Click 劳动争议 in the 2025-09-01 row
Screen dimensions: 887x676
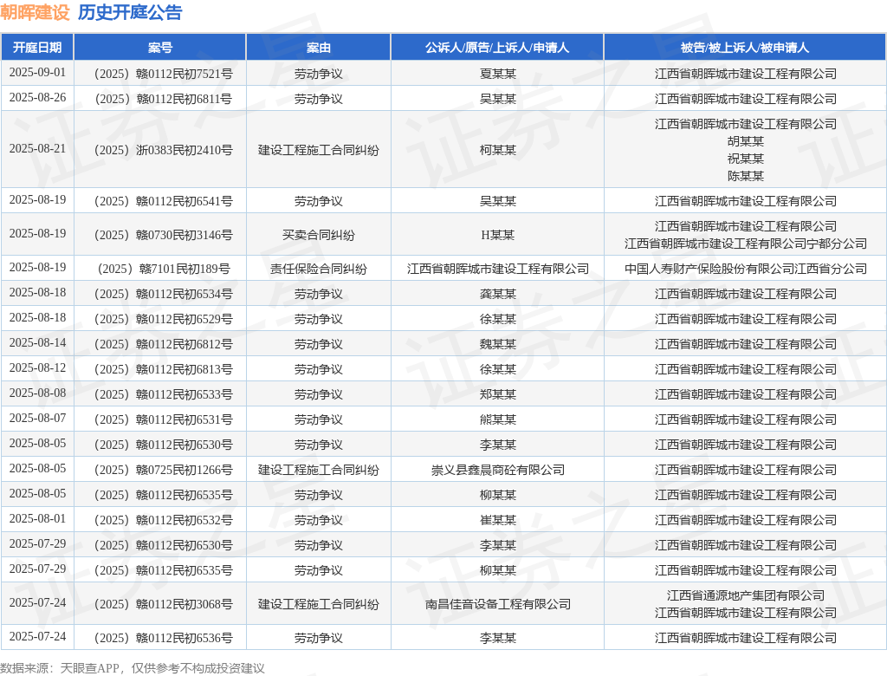(319, 74)
